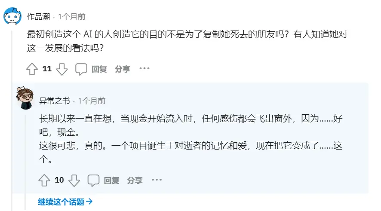Viewport: 381px width, 211px height.
Task: Click the 1个月前 timestamp on 异常之书 reply
Action: 91,101
